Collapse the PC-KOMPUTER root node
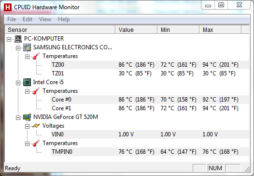254x176 pixels. [x=9, y=39]
